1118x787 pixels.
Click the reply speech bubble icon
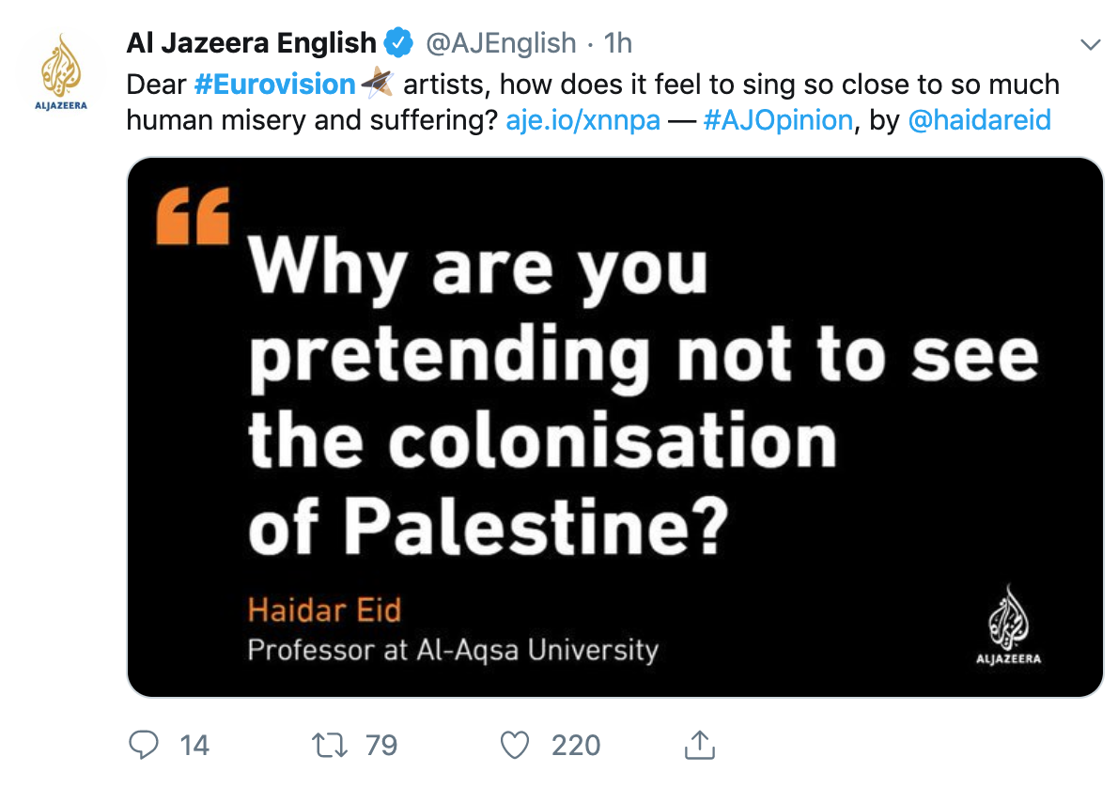coord(143,745)
